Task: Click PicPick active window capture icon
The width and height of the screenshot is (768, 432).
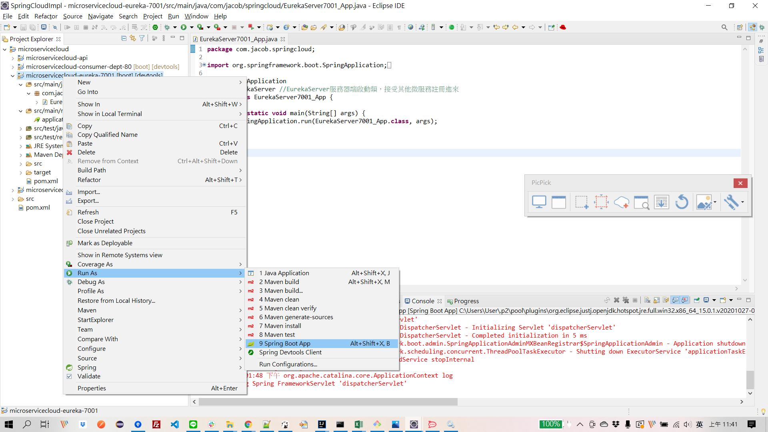Action: (559, 202)
